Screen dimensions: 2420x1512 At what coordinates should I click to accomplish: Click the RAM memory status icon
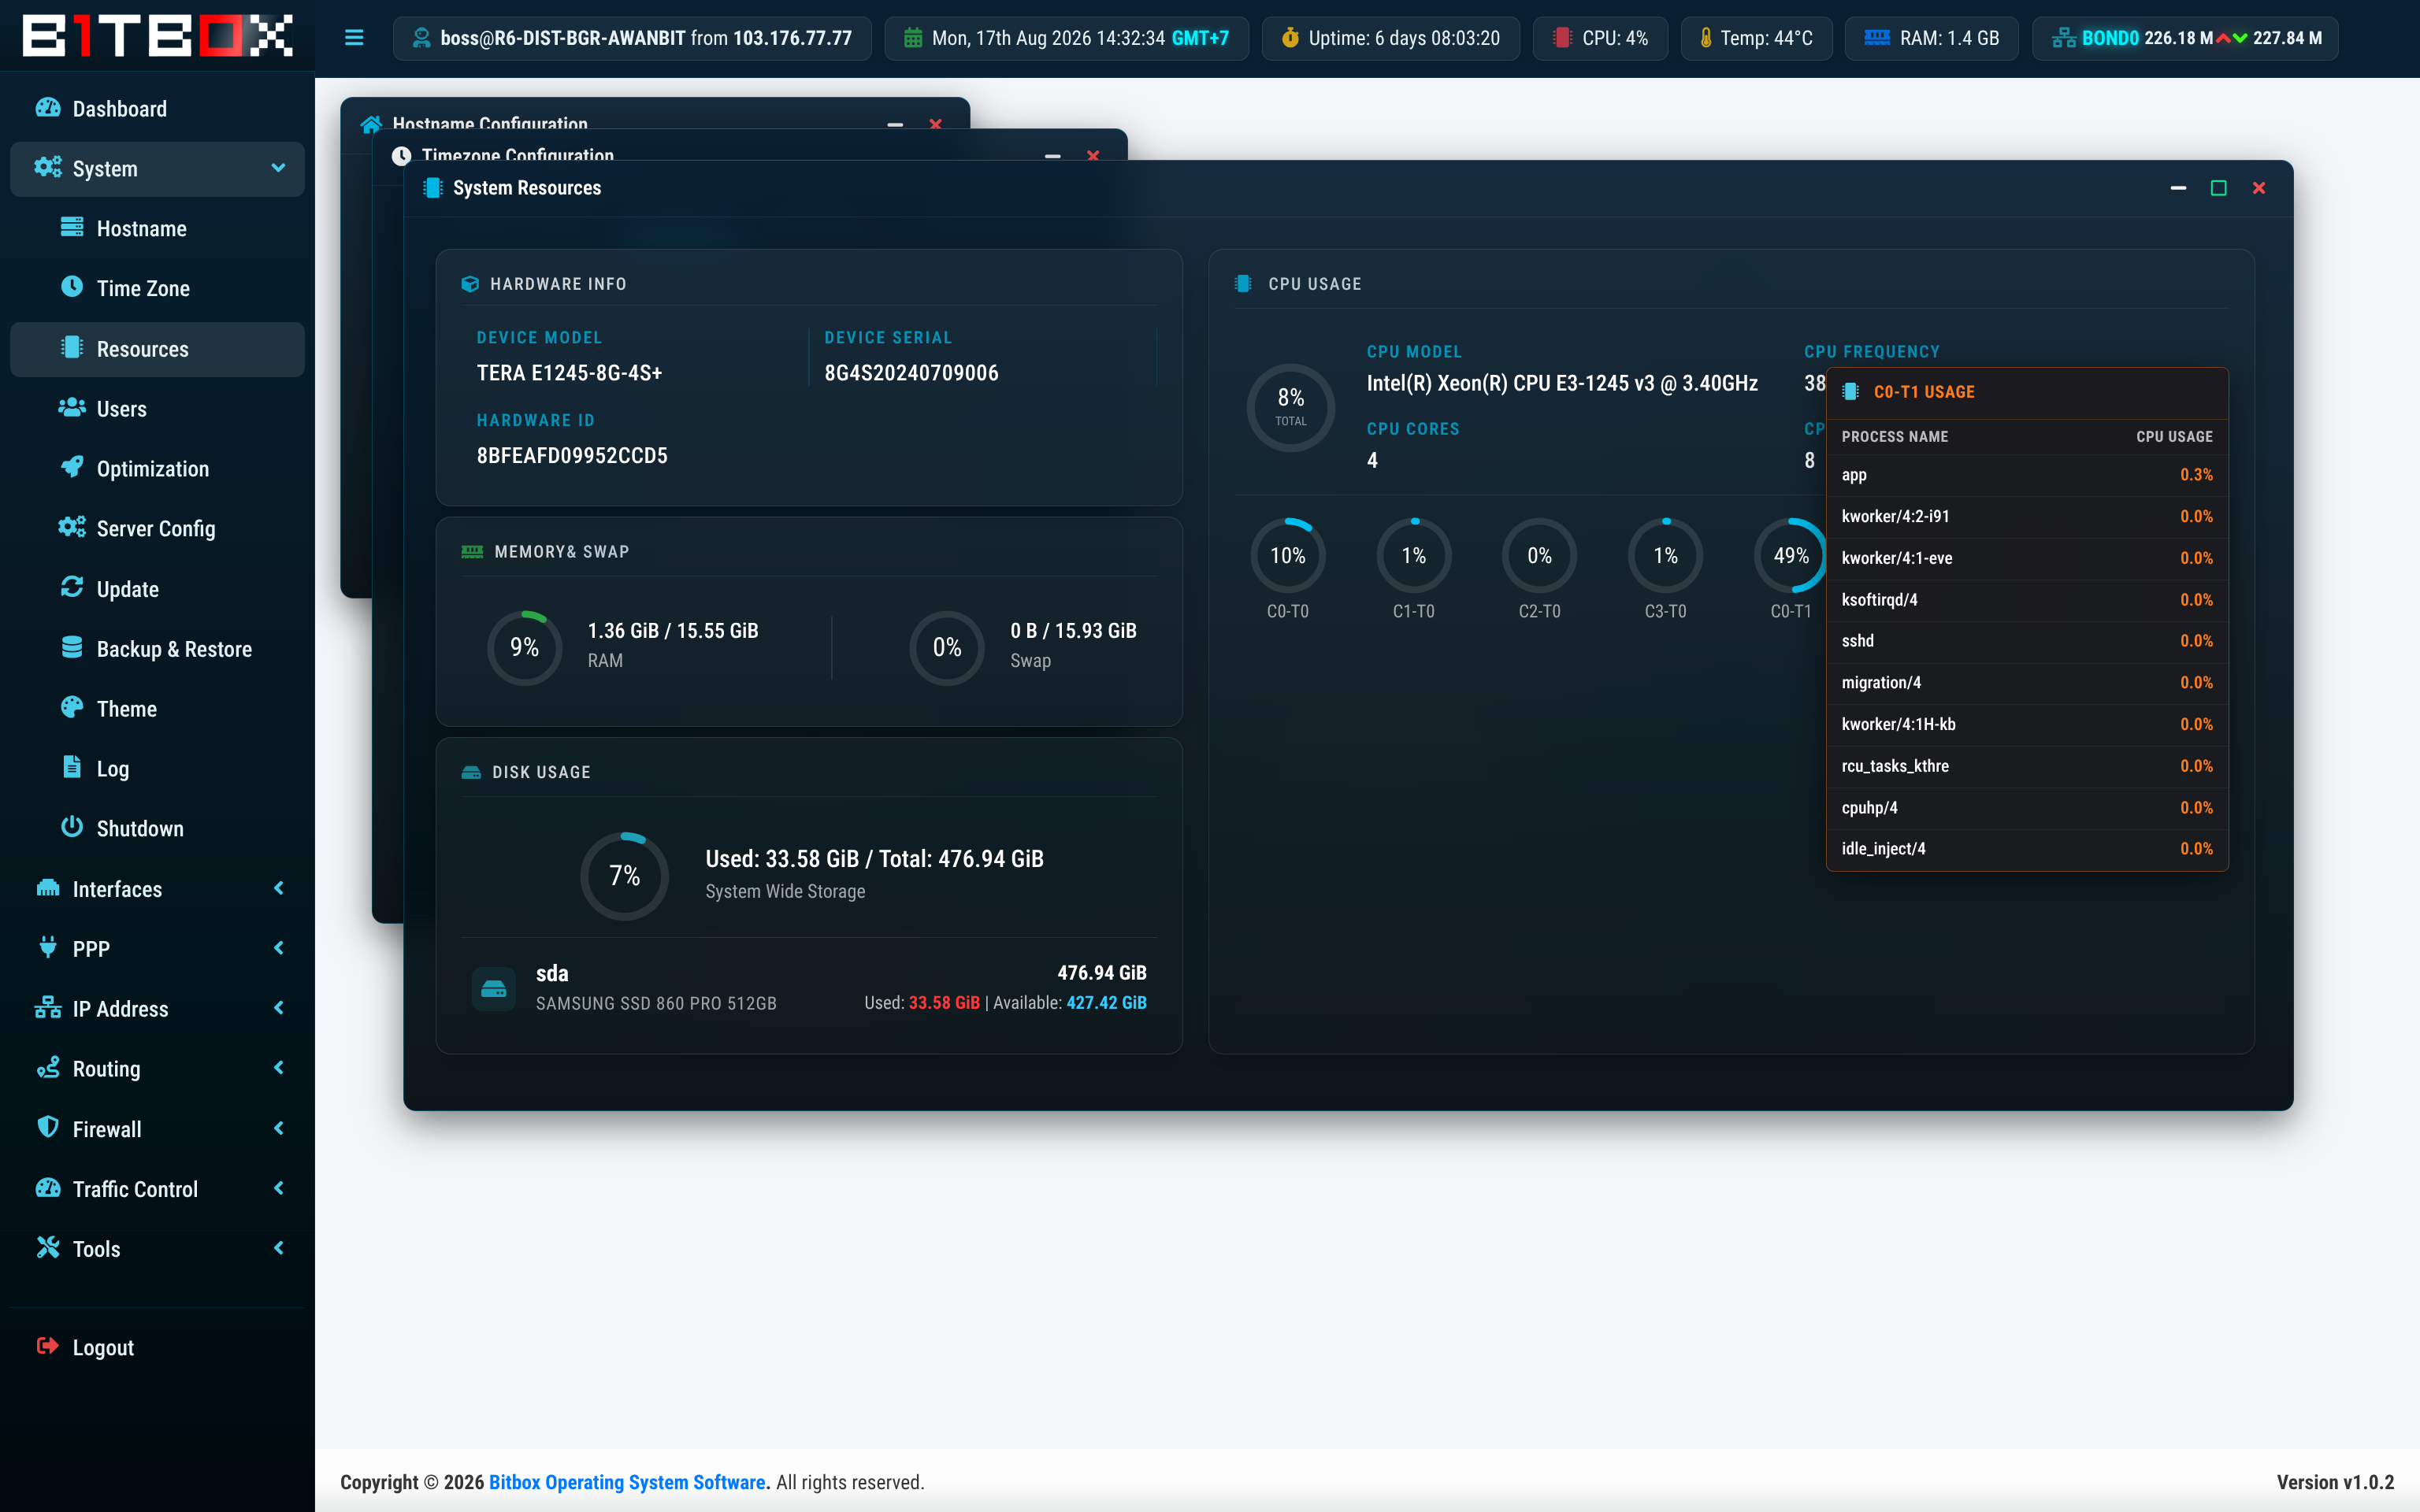point(1877,38)
